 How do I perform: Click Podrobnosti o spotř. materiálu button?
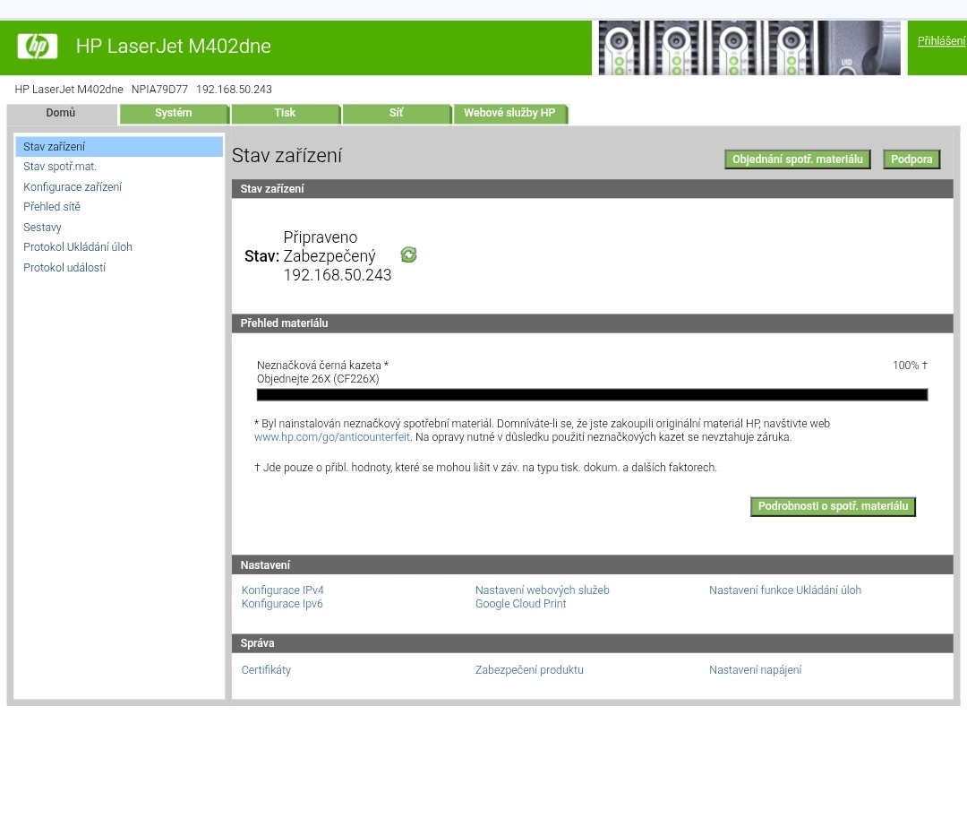834,507
